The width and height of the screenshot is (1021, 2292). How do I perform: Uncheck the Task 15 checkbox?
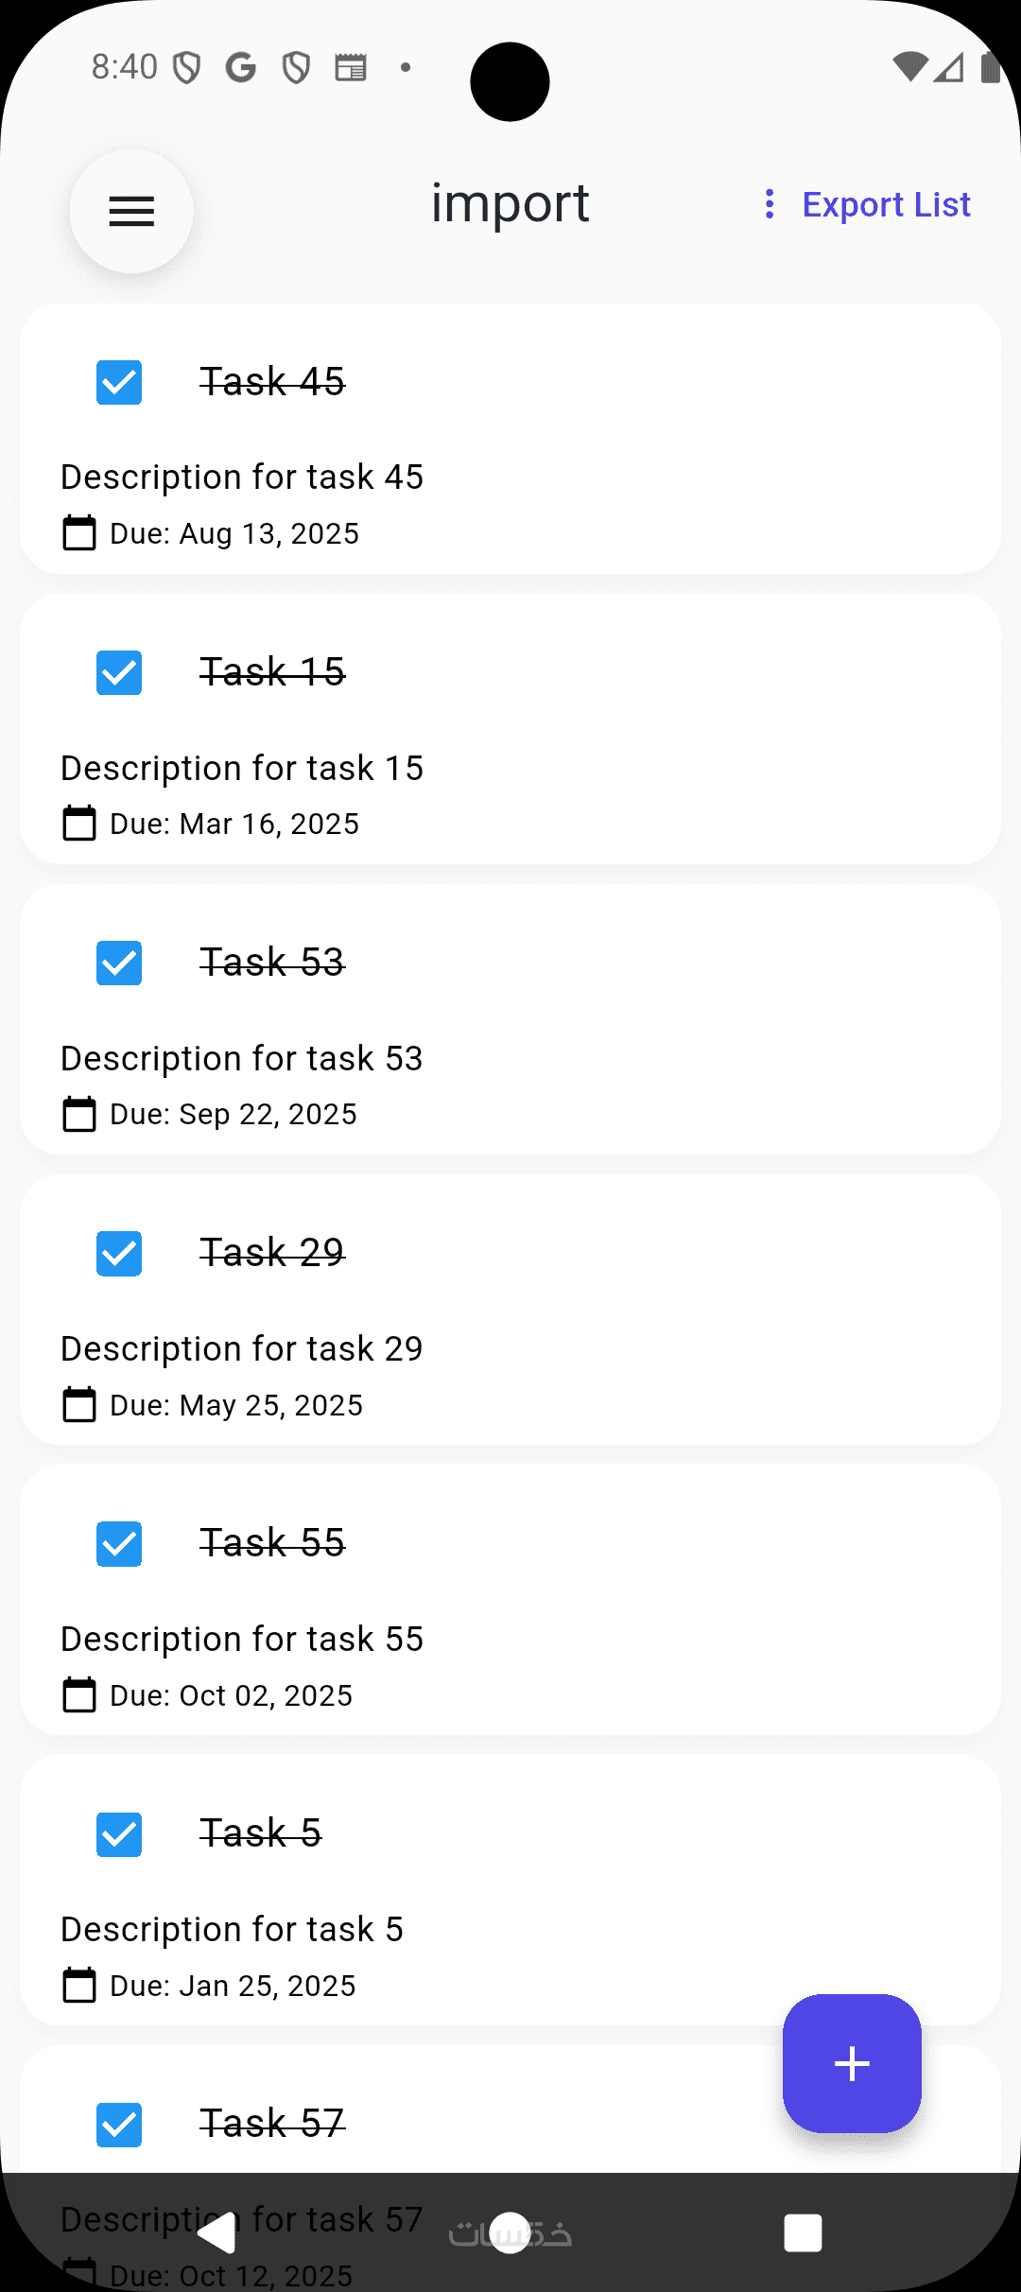(x=119, y=672)
